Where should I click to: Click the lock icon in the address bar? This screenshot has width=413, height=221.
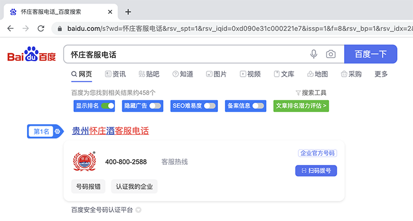(60, 29)
